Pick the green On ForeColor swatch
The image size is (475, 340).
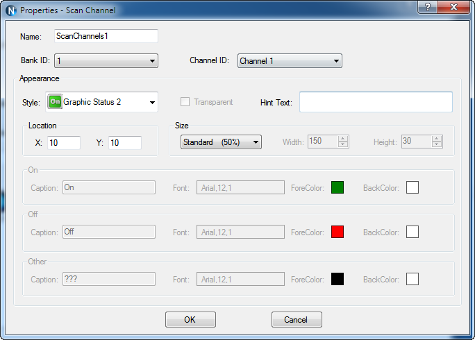[x=337, y=187]
